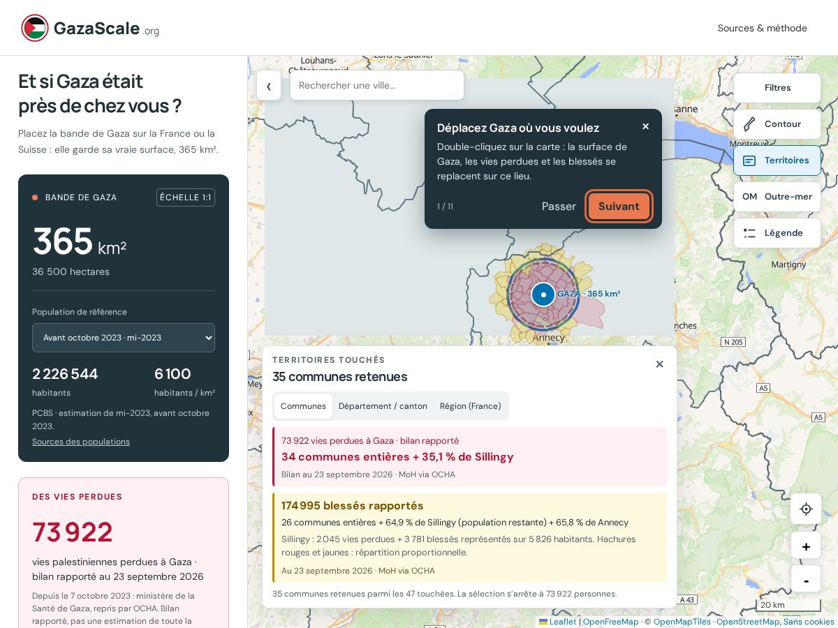Screen dimensions: 838x628
Task: Click the GazaScale flag logo
Action: pos(35,28)
